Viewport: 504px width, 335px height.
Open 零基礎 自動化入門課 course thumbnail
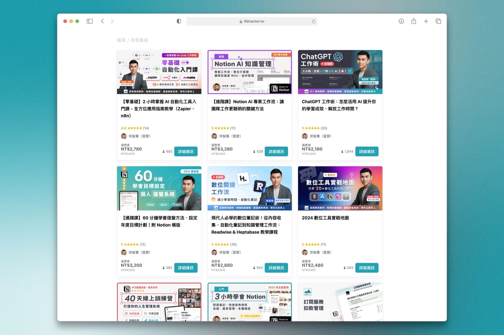159,72
